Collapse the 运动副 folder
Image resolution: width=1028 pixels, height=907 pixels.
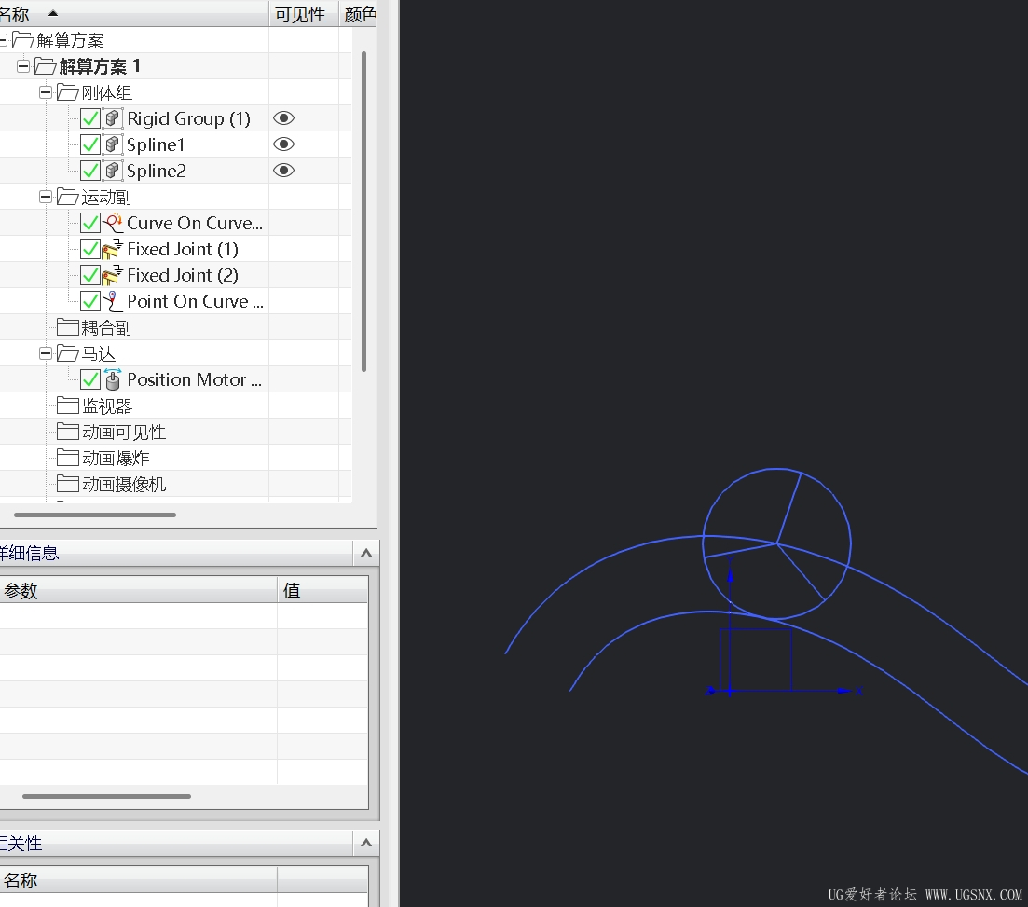click(x=46, y=197)
